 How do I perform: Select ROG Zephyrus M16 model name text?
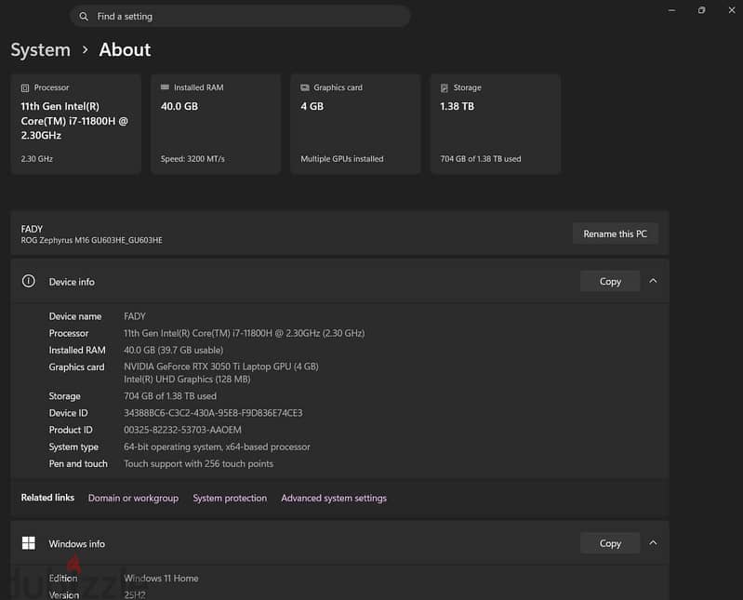coord(91,240)
